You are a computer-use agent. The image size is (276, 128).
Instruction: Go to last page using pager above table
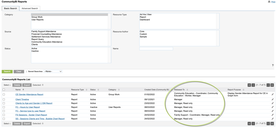click(272, 85)
